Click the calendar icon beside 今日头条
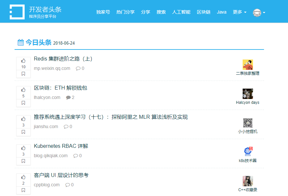The image size is (288, 196). point(21,42)
